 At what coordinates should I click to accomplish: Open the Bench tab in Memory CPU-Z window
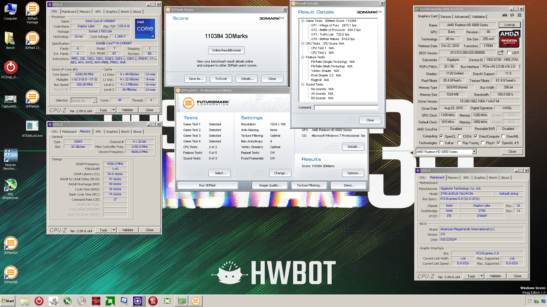pos(125,132)
